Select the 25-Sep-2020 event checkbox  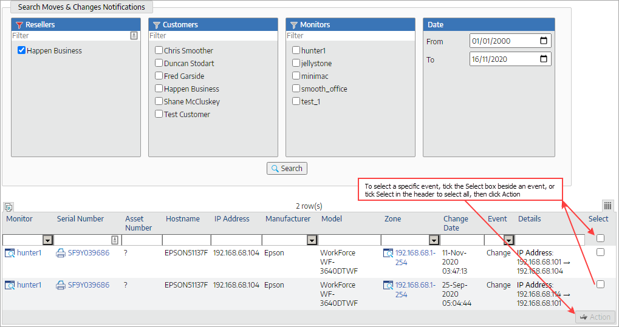pyautogui.click(x=600, y=284)
